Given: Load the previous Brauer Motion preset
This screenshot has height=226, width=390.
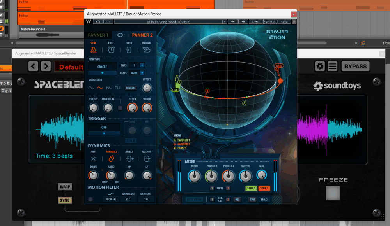Looking at the screenshot, I should (233, 22).
